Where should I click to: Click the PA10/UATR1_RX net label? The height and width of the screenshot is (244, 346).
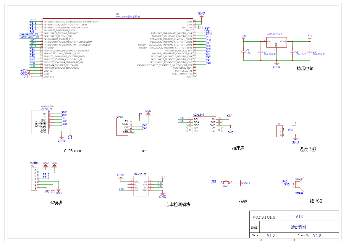[x=30, y=37]
